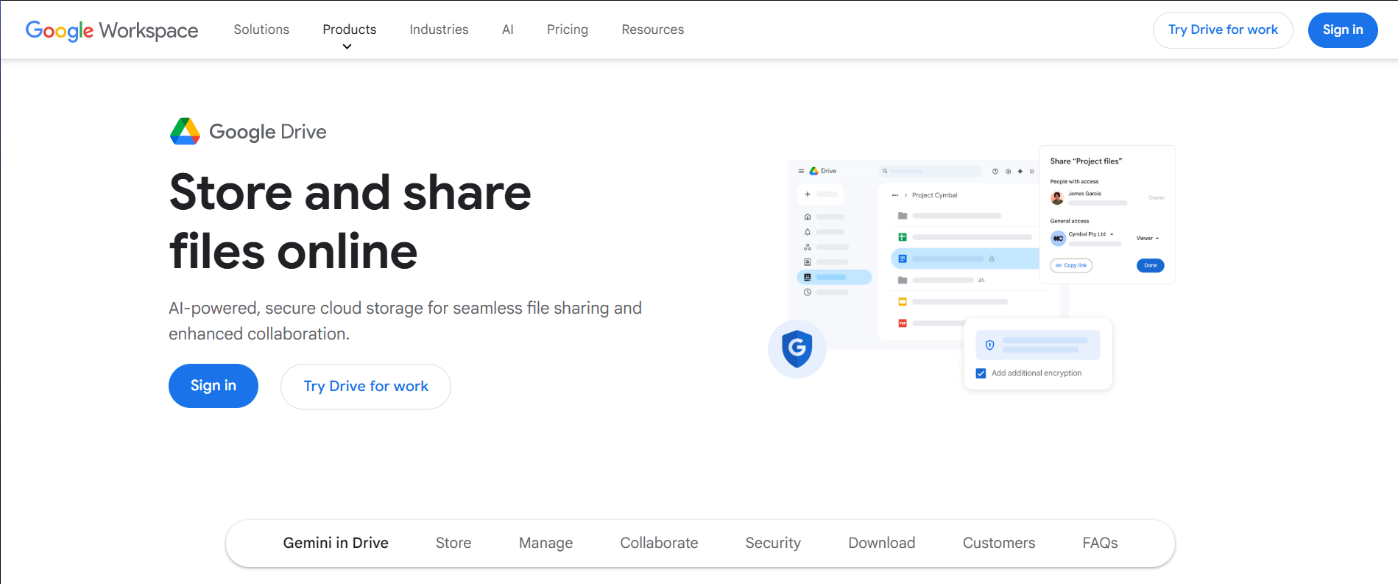Toggle the Add additional encryption checkbox
The width and height of the screenshot is (1398, 584).
pos(981,373)
